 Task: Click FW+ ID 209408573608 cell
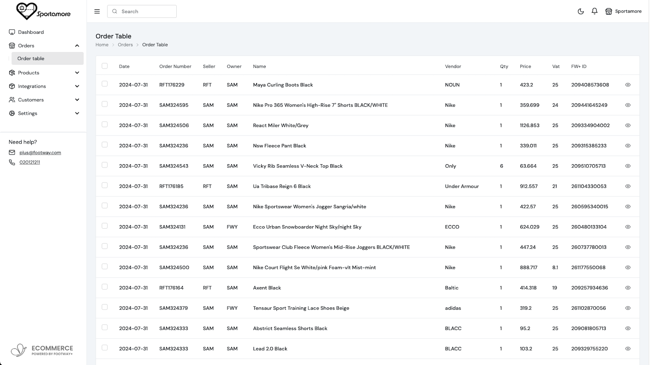590,85
